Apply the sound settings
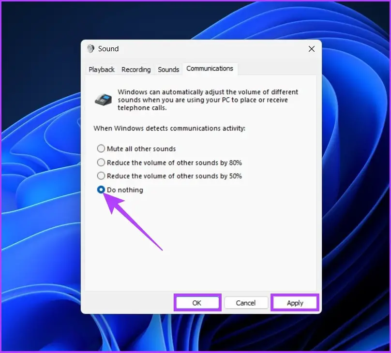391x353 pixels. pos(295,303)
